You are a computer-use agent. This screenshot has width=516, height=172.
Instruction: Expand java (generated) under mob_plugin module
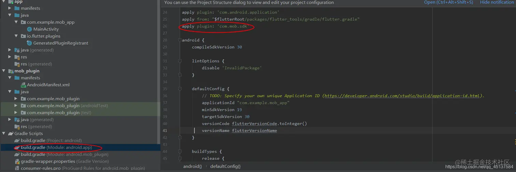10,120
